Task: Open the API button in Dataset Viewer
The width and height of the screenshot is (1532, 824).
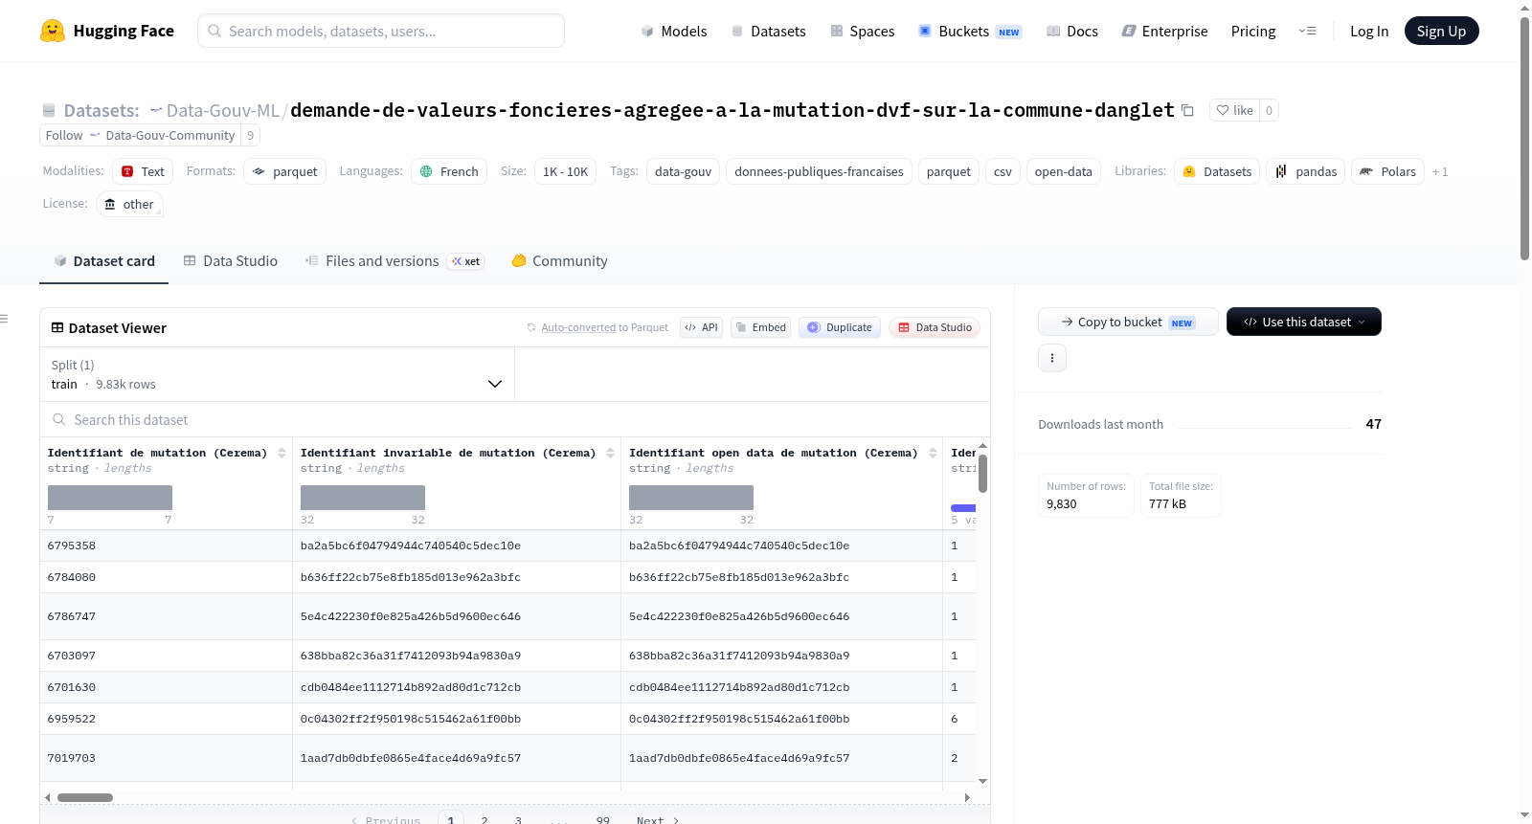Action: (701, 327)
